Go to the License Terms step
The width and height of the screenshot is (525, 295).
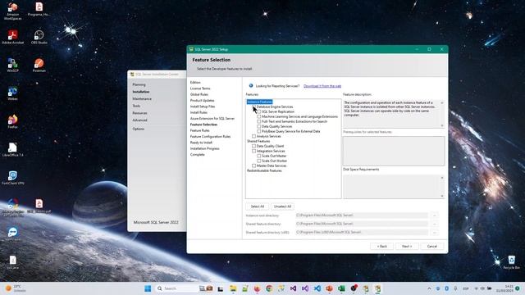[200, 88]
